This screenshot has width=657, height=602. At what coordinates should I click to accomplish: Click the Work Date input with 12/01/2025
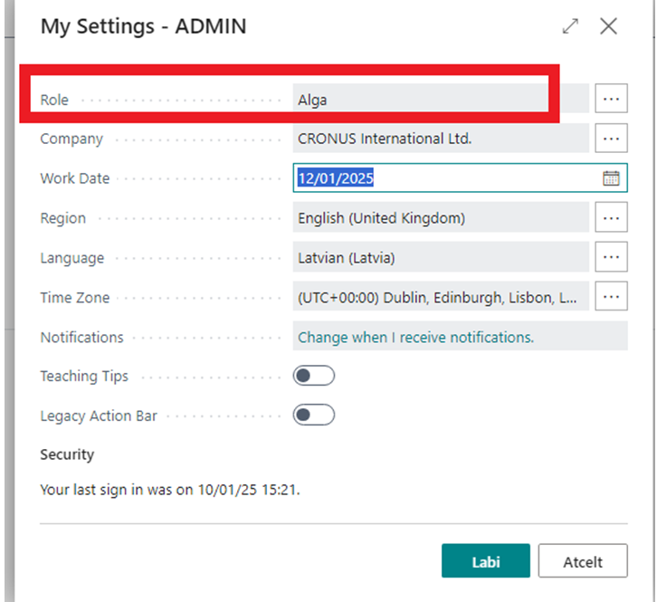pos(443,178)
